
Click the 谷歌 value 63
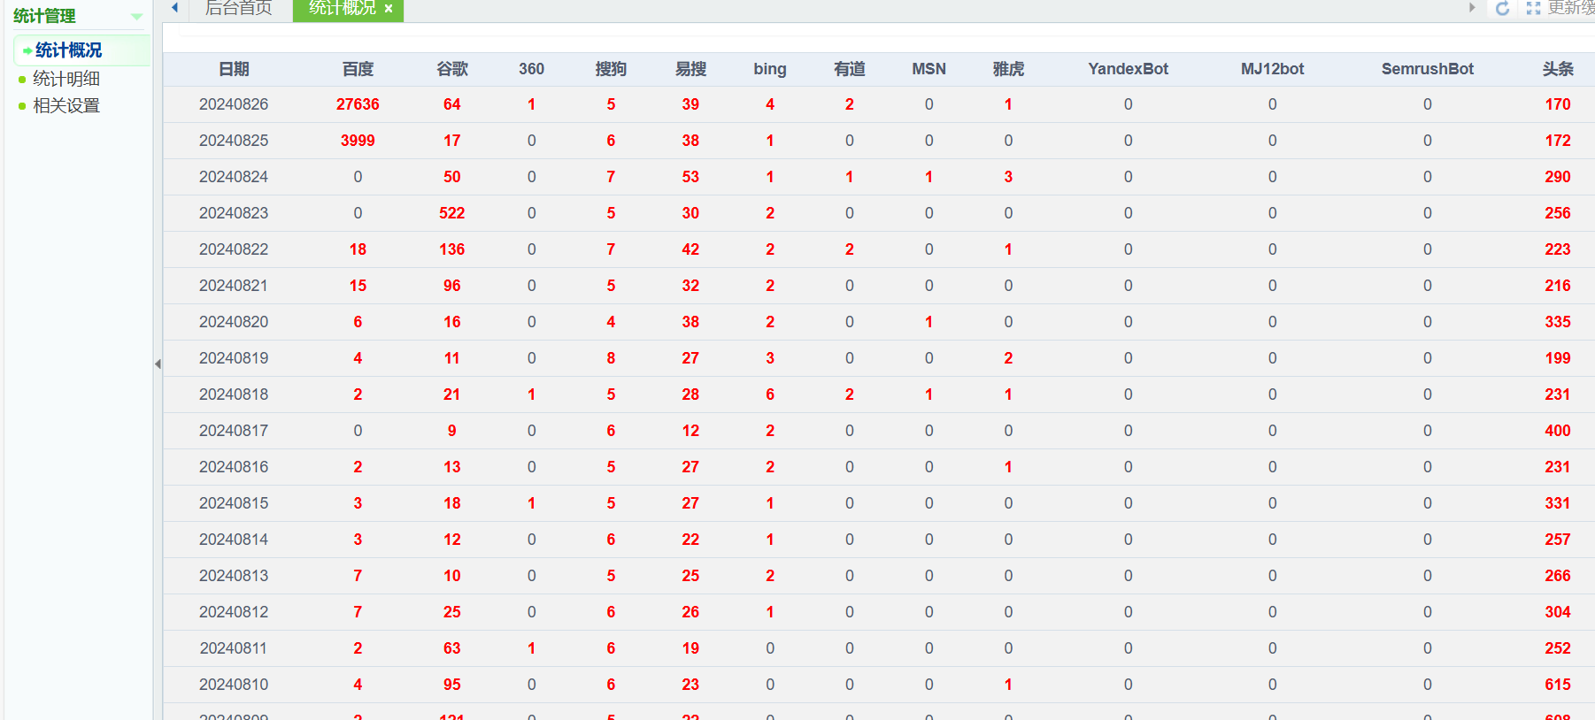tap(452, 648)
